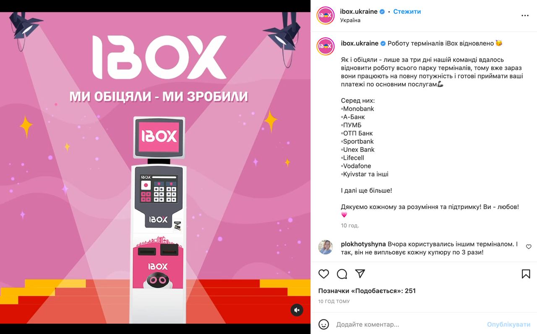Click verified badge in post header
The width and height of the screenshot is (537, 334).
click(x=382, y=12)
